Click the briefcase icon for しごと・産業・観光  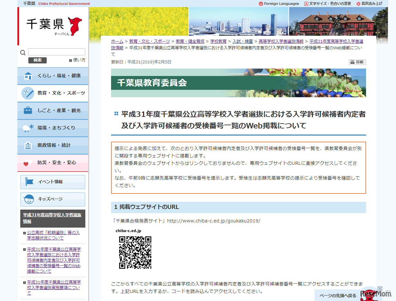tap(28, 110)
